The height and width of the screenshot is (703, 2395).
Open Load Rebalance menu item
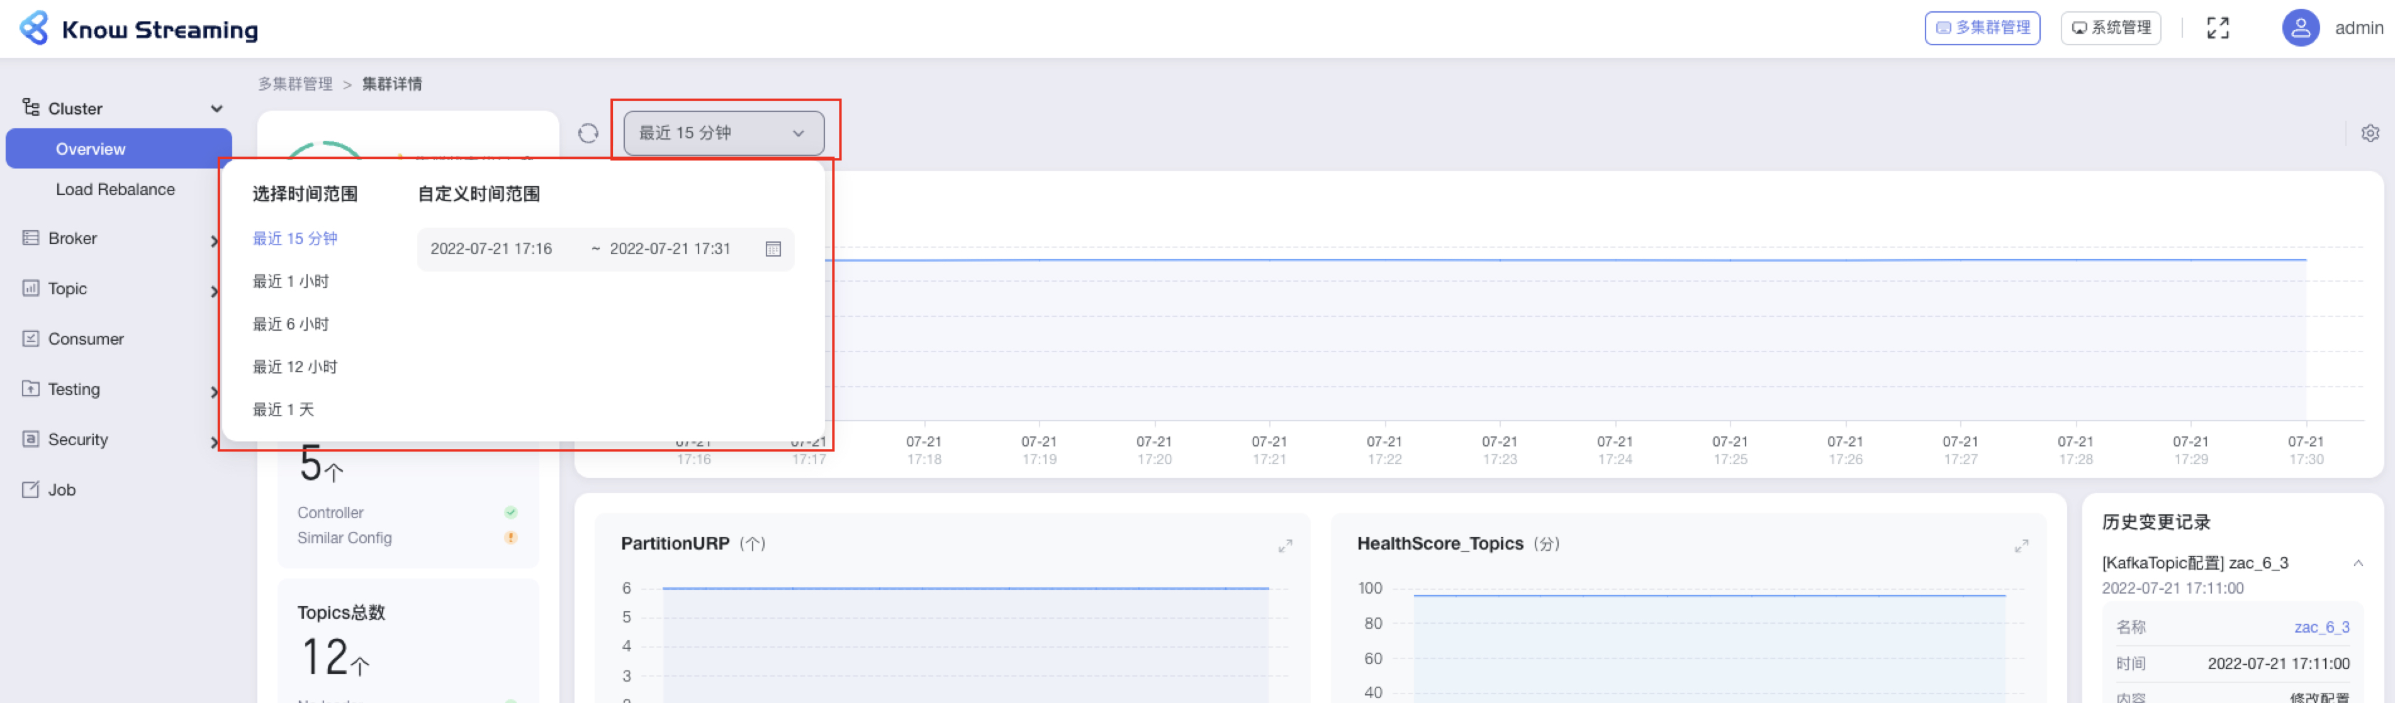[115, 189]
